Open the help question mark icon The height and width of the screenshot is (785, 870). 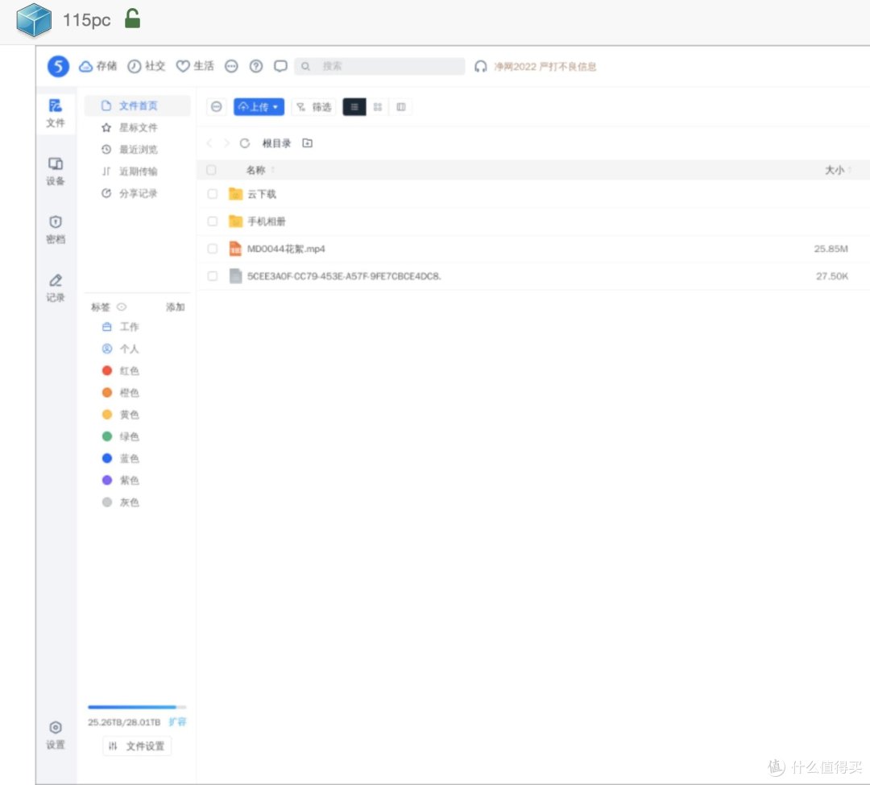pyautogui.click(x=255, y=66)
